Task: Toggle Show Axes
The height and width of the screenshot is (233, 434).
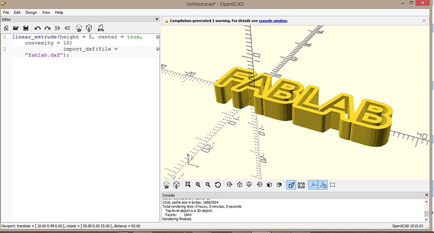Action: (x=313, y=185)
